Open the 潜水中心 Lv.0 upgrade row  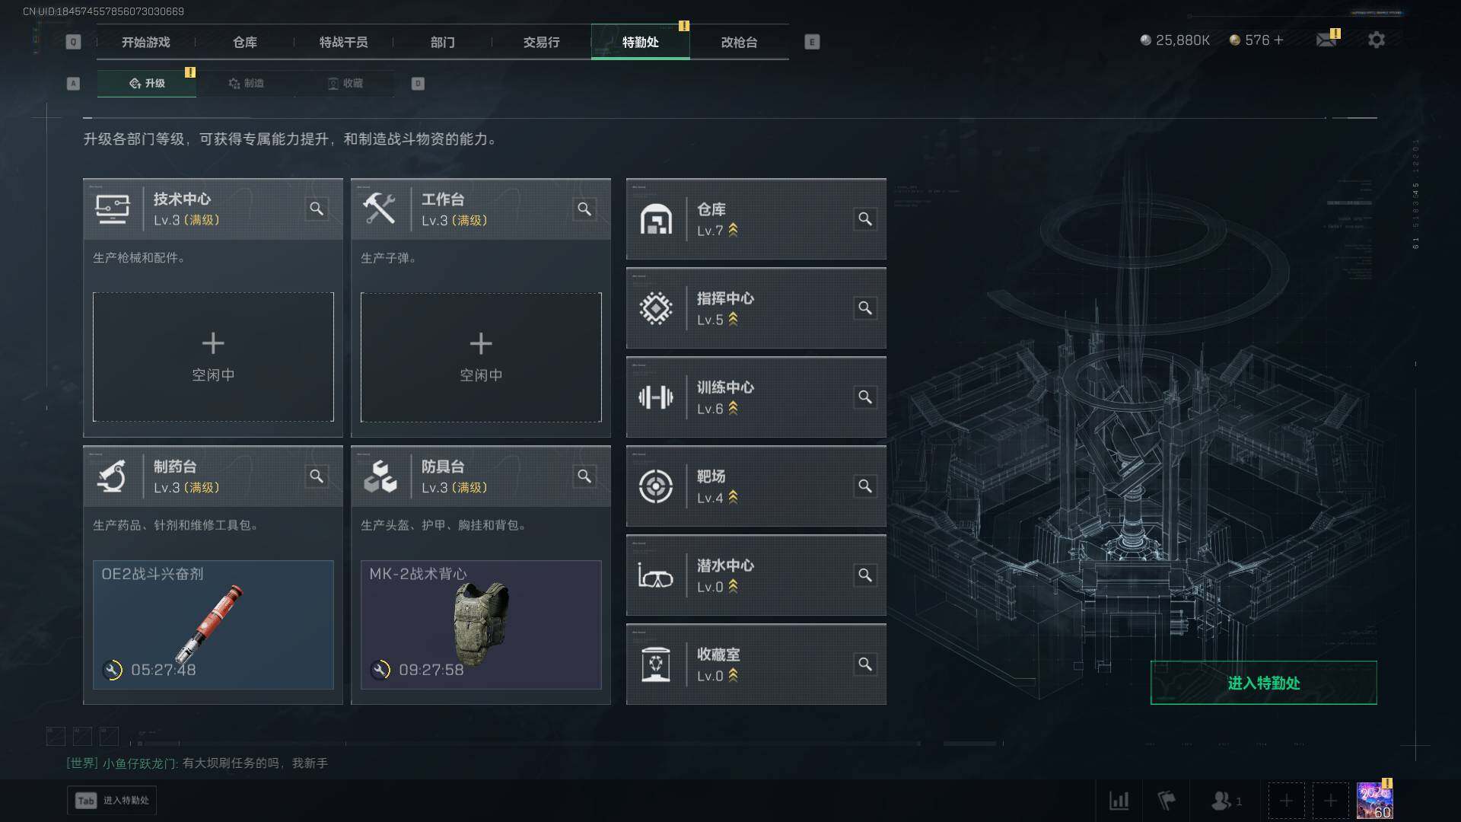[x=756, y=575]
